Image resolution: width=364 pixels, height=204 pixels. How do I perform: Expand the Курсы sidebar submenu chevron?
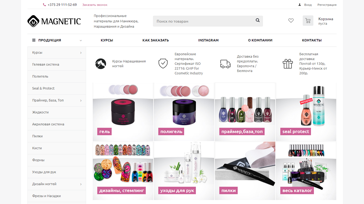point(81,53)
